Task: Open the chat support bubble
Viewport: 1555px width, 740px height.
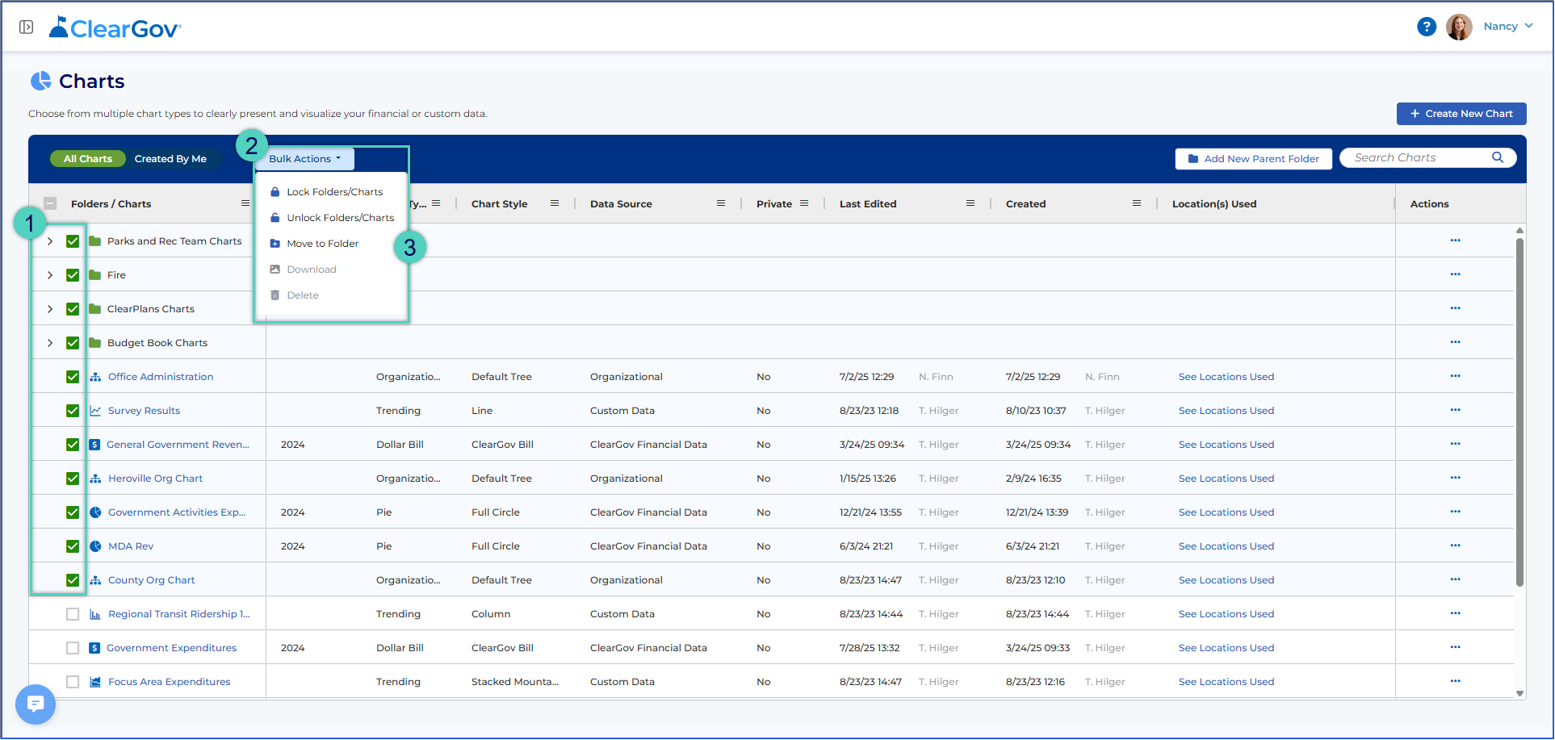Action: pyautogui.click(x=36, y=704)
